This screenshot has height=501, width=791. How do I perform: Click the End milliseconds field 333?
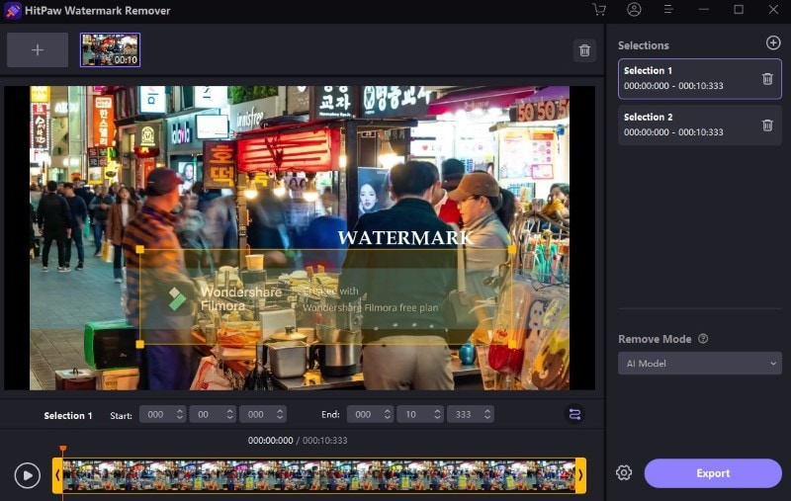click(463, 414)
